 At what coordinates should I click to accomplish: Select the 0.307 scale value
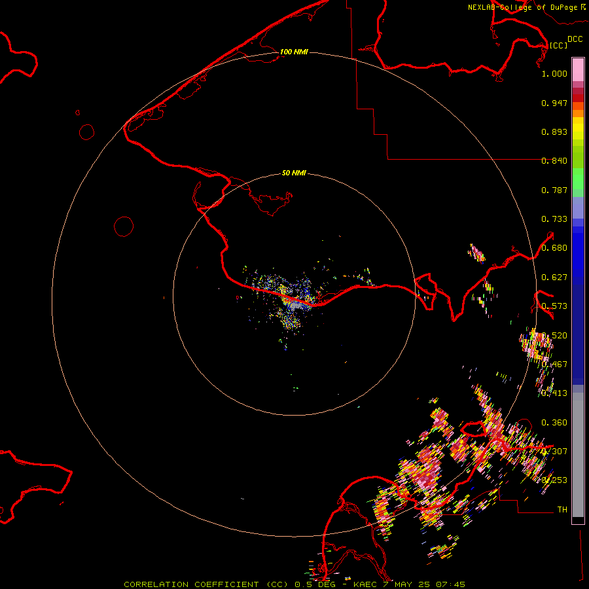[554, 451]
